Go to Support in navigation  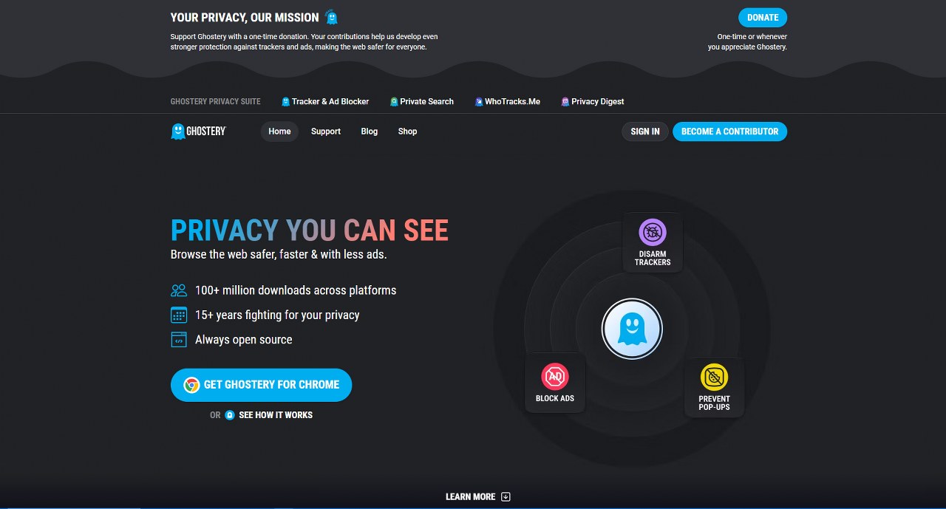[326, 131]
